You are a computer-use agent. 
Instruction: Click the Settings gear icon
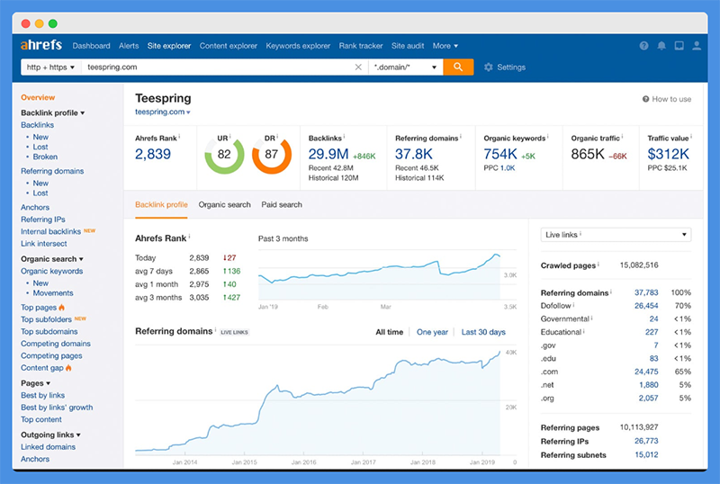pos(488,67)
